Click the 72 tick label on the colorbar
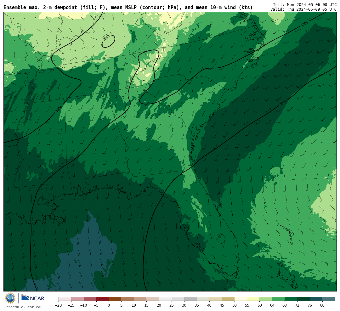Viewport: 340px width, 311px height. point(297,305)
